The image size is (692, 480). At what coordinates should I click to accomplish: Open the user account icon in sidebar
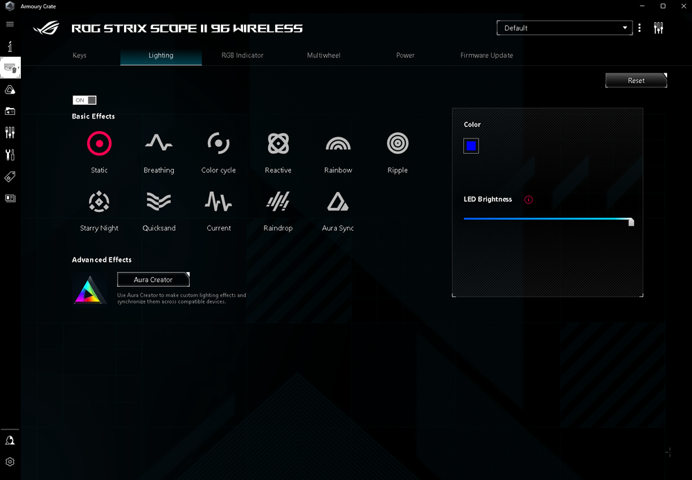coord(10,441)
